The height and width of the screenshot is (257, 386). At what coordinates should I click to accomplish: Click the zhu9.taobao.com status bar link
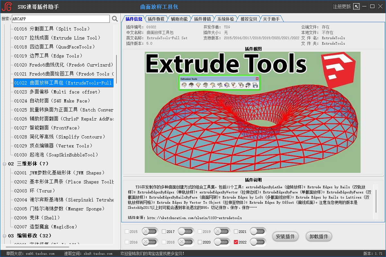[x=98, y=253]
